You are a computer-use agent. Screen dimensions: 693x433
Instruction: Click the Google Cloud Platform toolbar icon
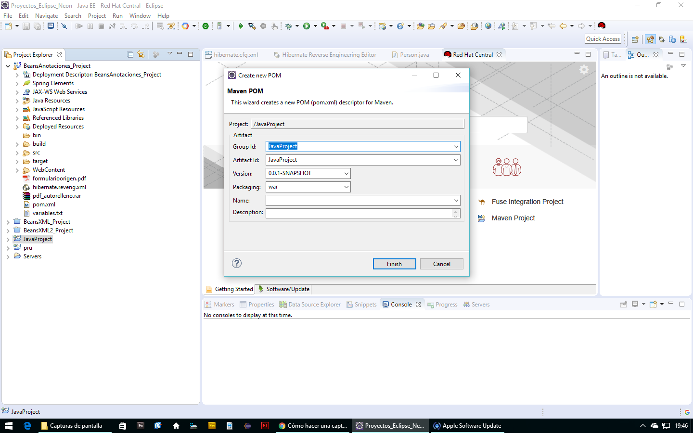coord(185,26)
